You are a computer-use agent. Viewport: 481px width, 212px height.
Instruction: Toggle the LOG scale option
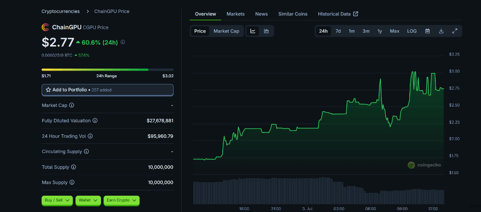(x=412, y=31)
